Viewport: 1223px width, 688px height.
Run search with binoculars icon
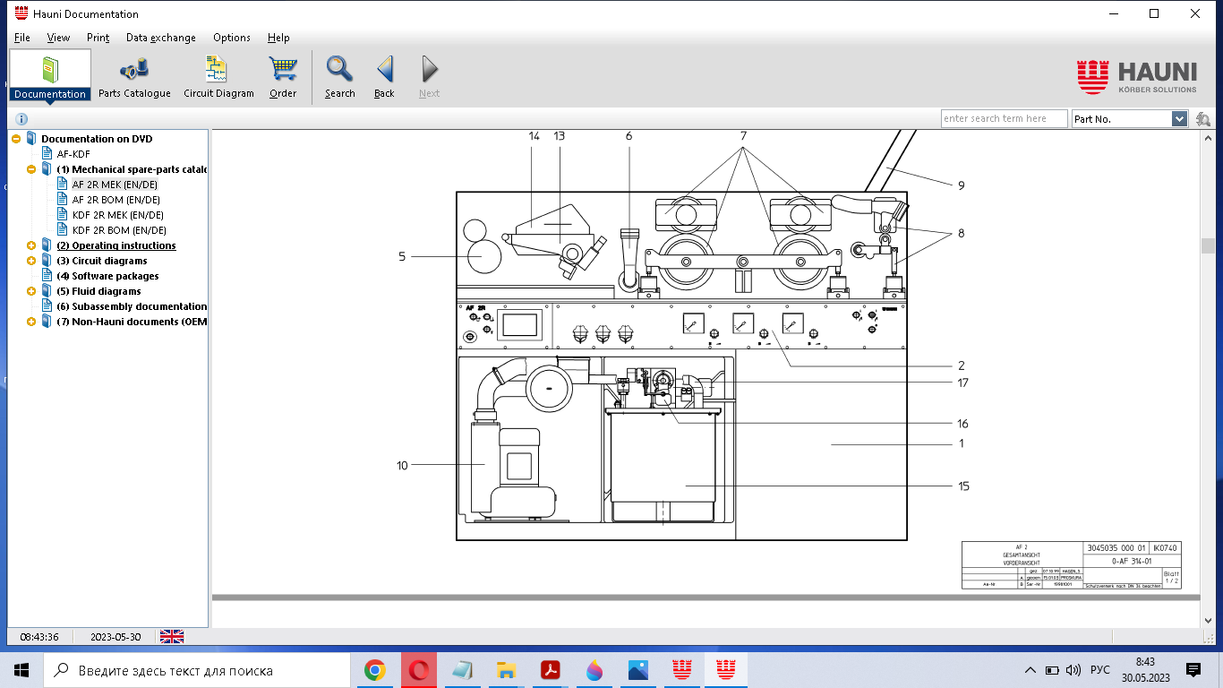click(1202, 119)
